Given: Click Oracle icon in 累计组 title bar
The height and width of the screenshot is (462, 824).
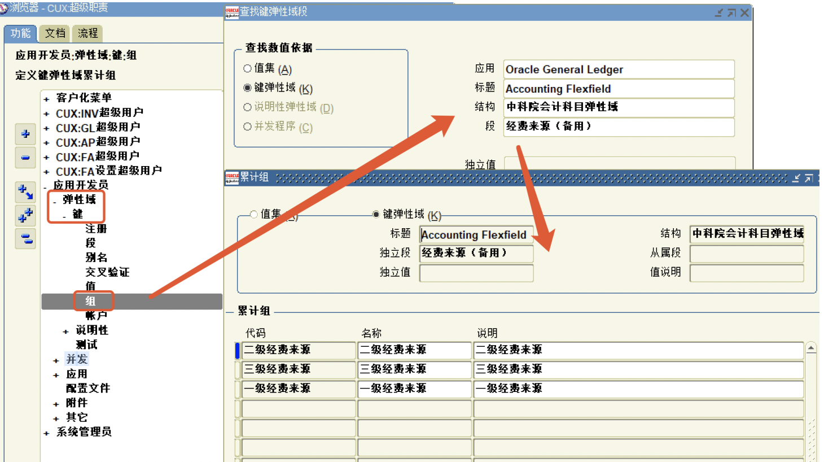Looking at the screenshot, I should click(x=232, y=177).
